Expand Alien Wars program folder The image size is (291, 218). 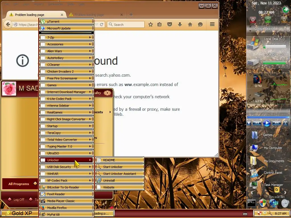point(66,51)
